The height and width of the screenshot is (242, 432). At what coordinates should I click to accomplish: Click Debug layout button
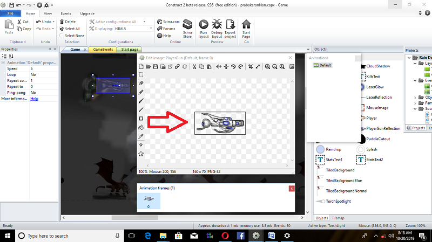click(217, 29)
